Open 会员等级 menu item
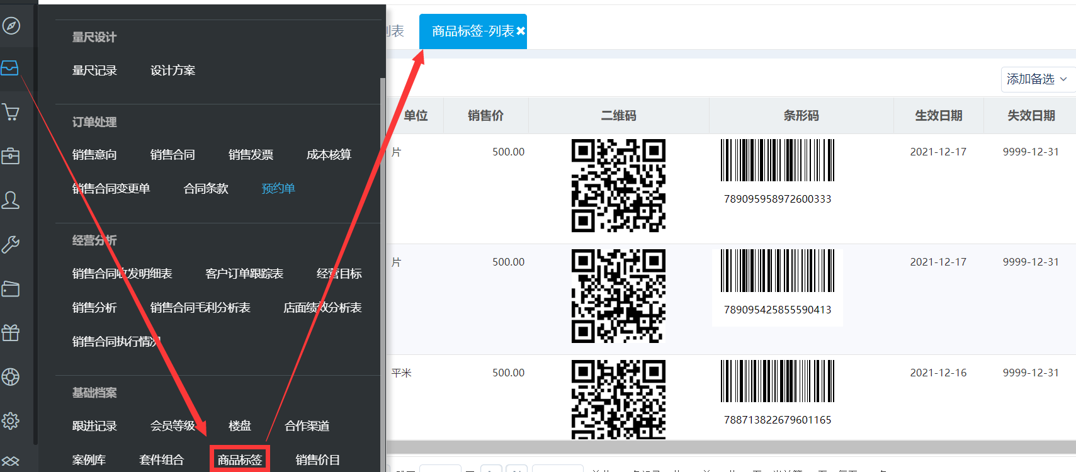This screenshot has height=472, width=1076. [173, 426]
